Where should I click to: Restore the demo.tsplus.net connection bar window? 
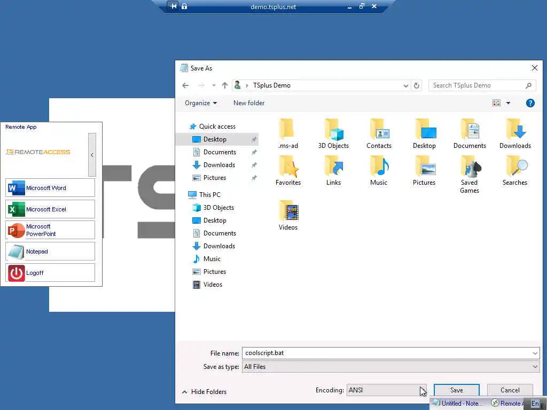coord(362,6)
